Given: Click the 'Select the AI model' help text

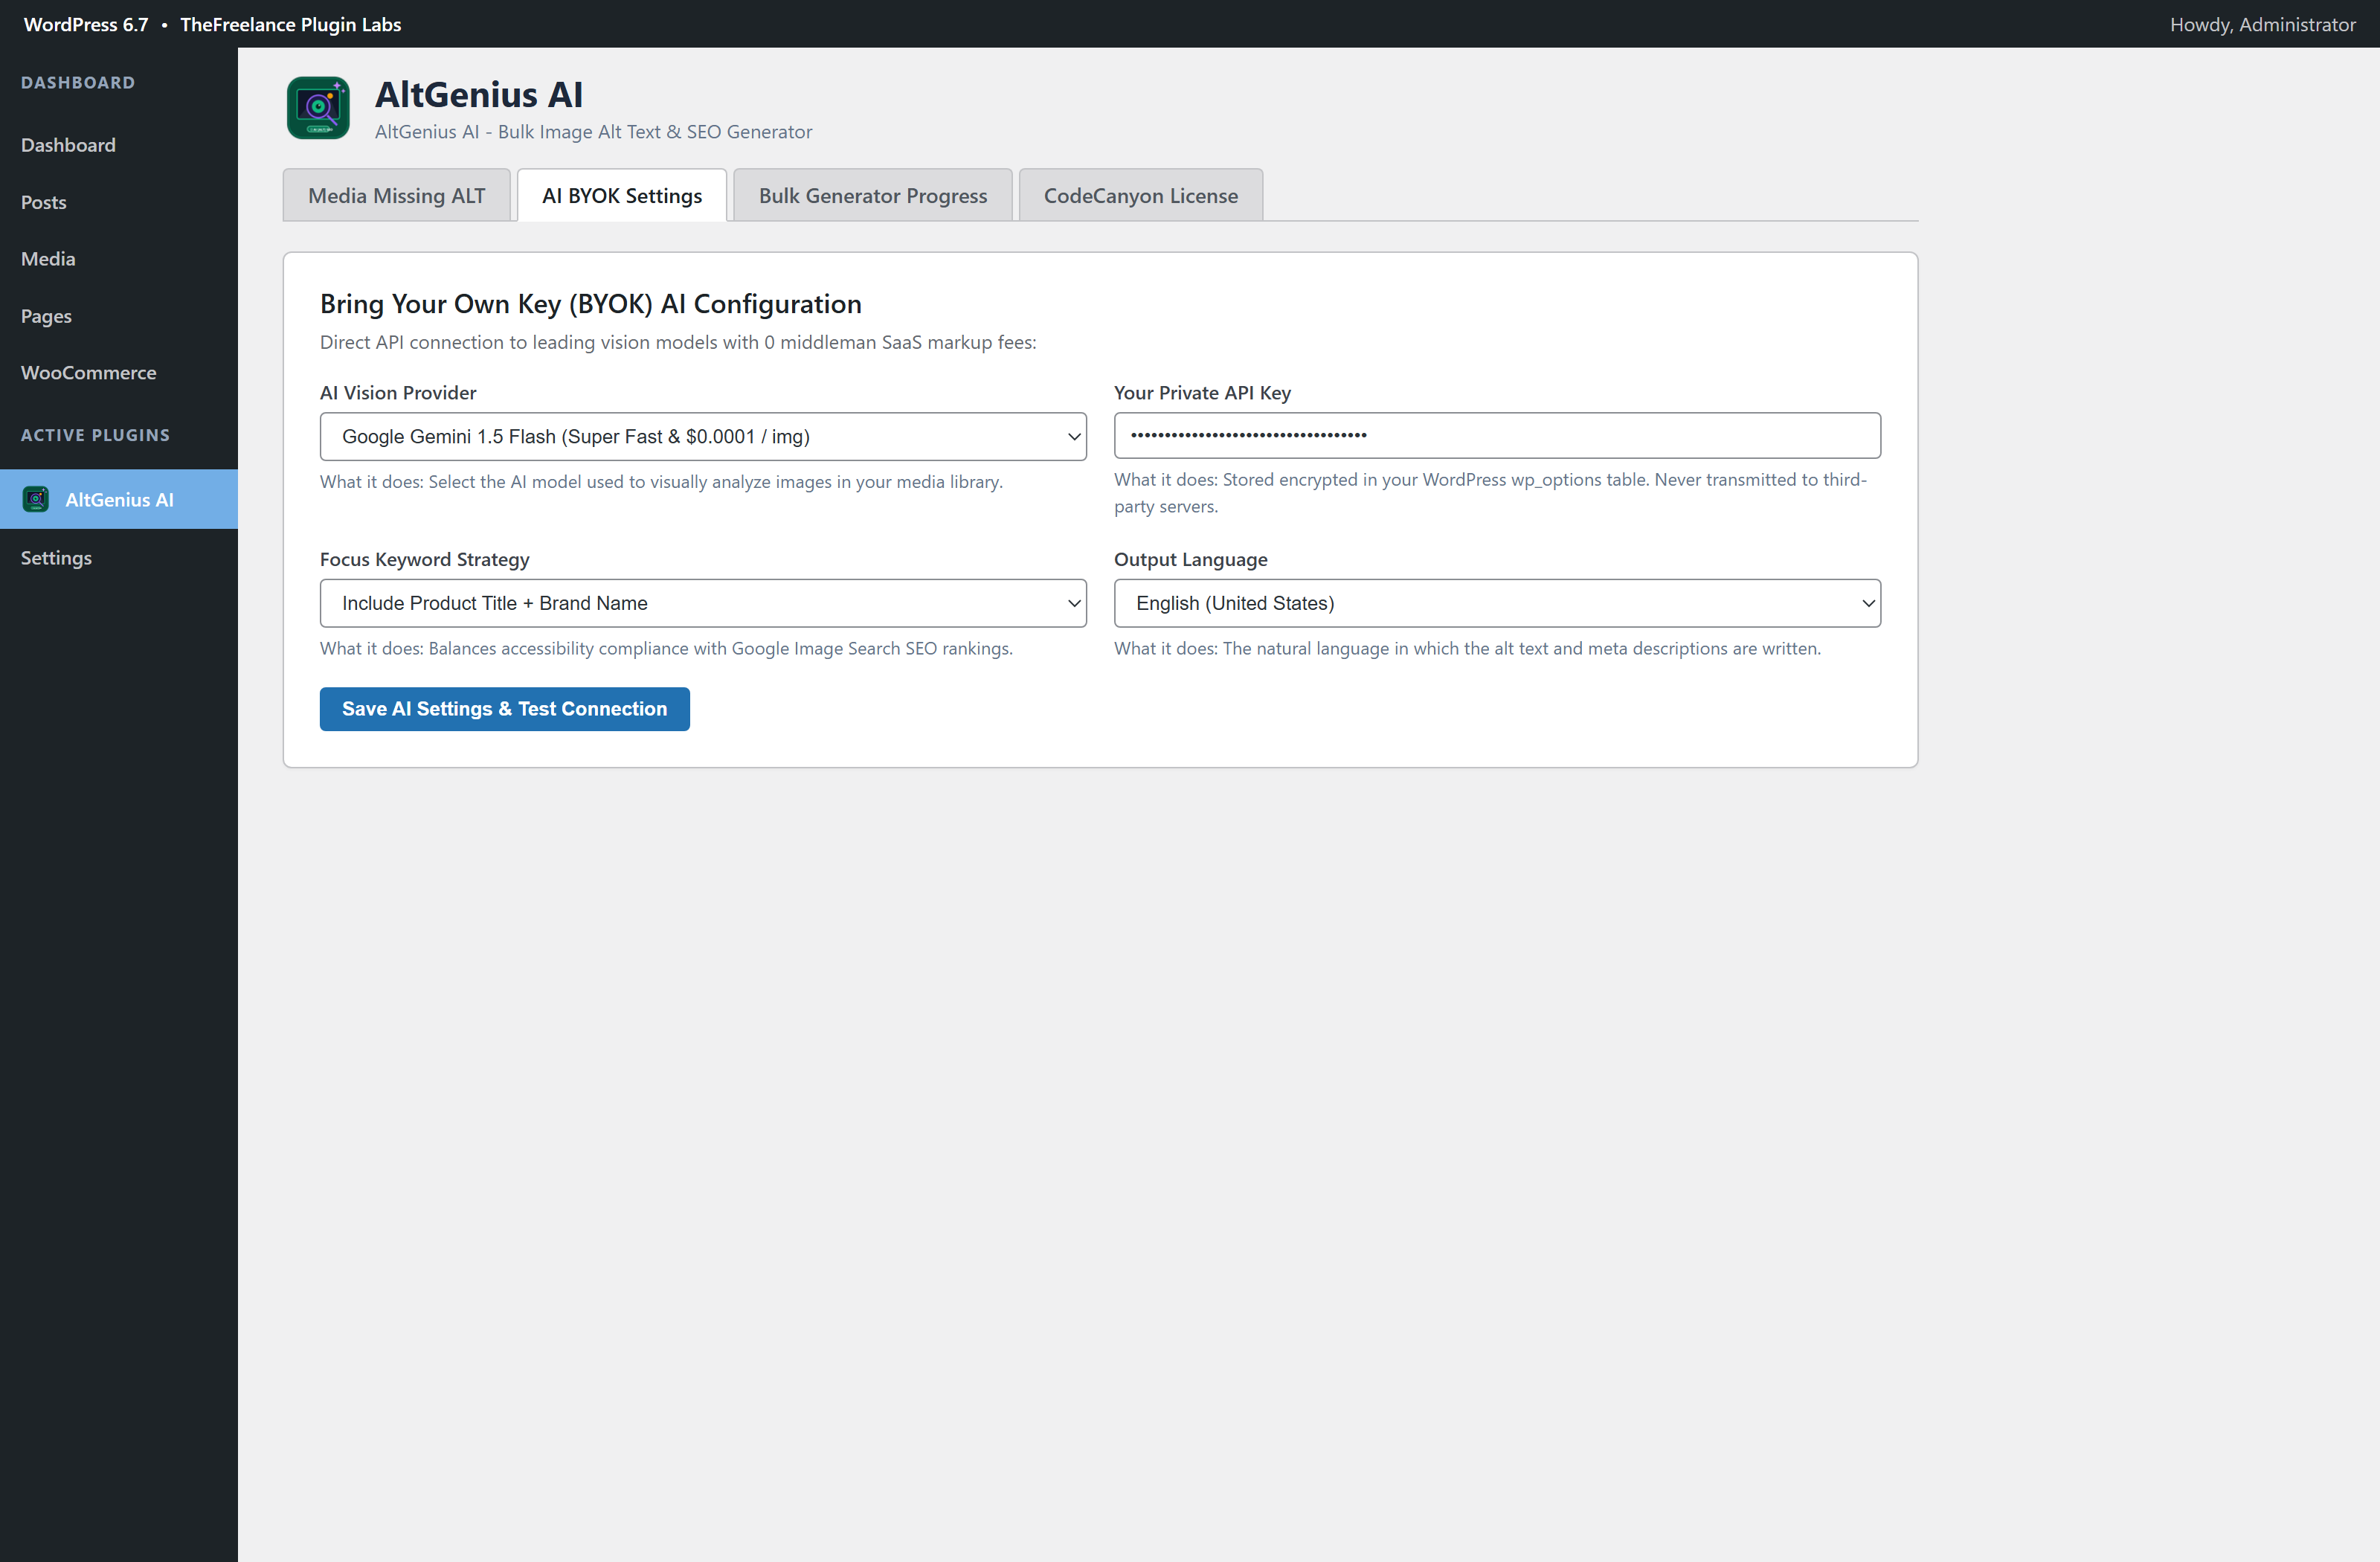Looking at the screenshot, I should tap(661, 482).
